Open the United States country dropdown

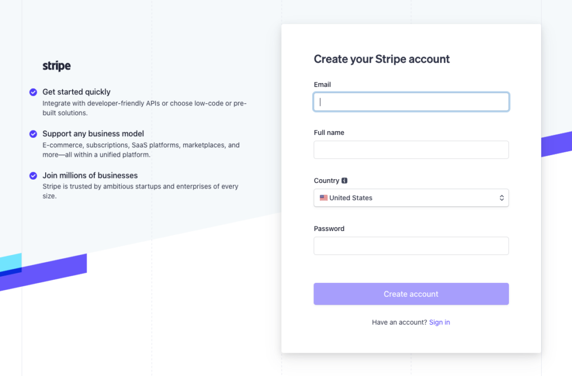(x=411, y=198)
